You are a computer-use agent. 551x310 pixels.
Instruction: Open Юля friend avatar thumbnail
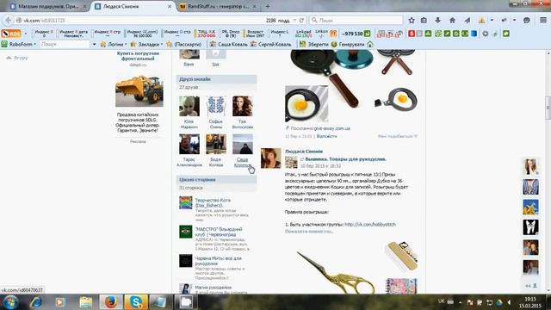189,106
